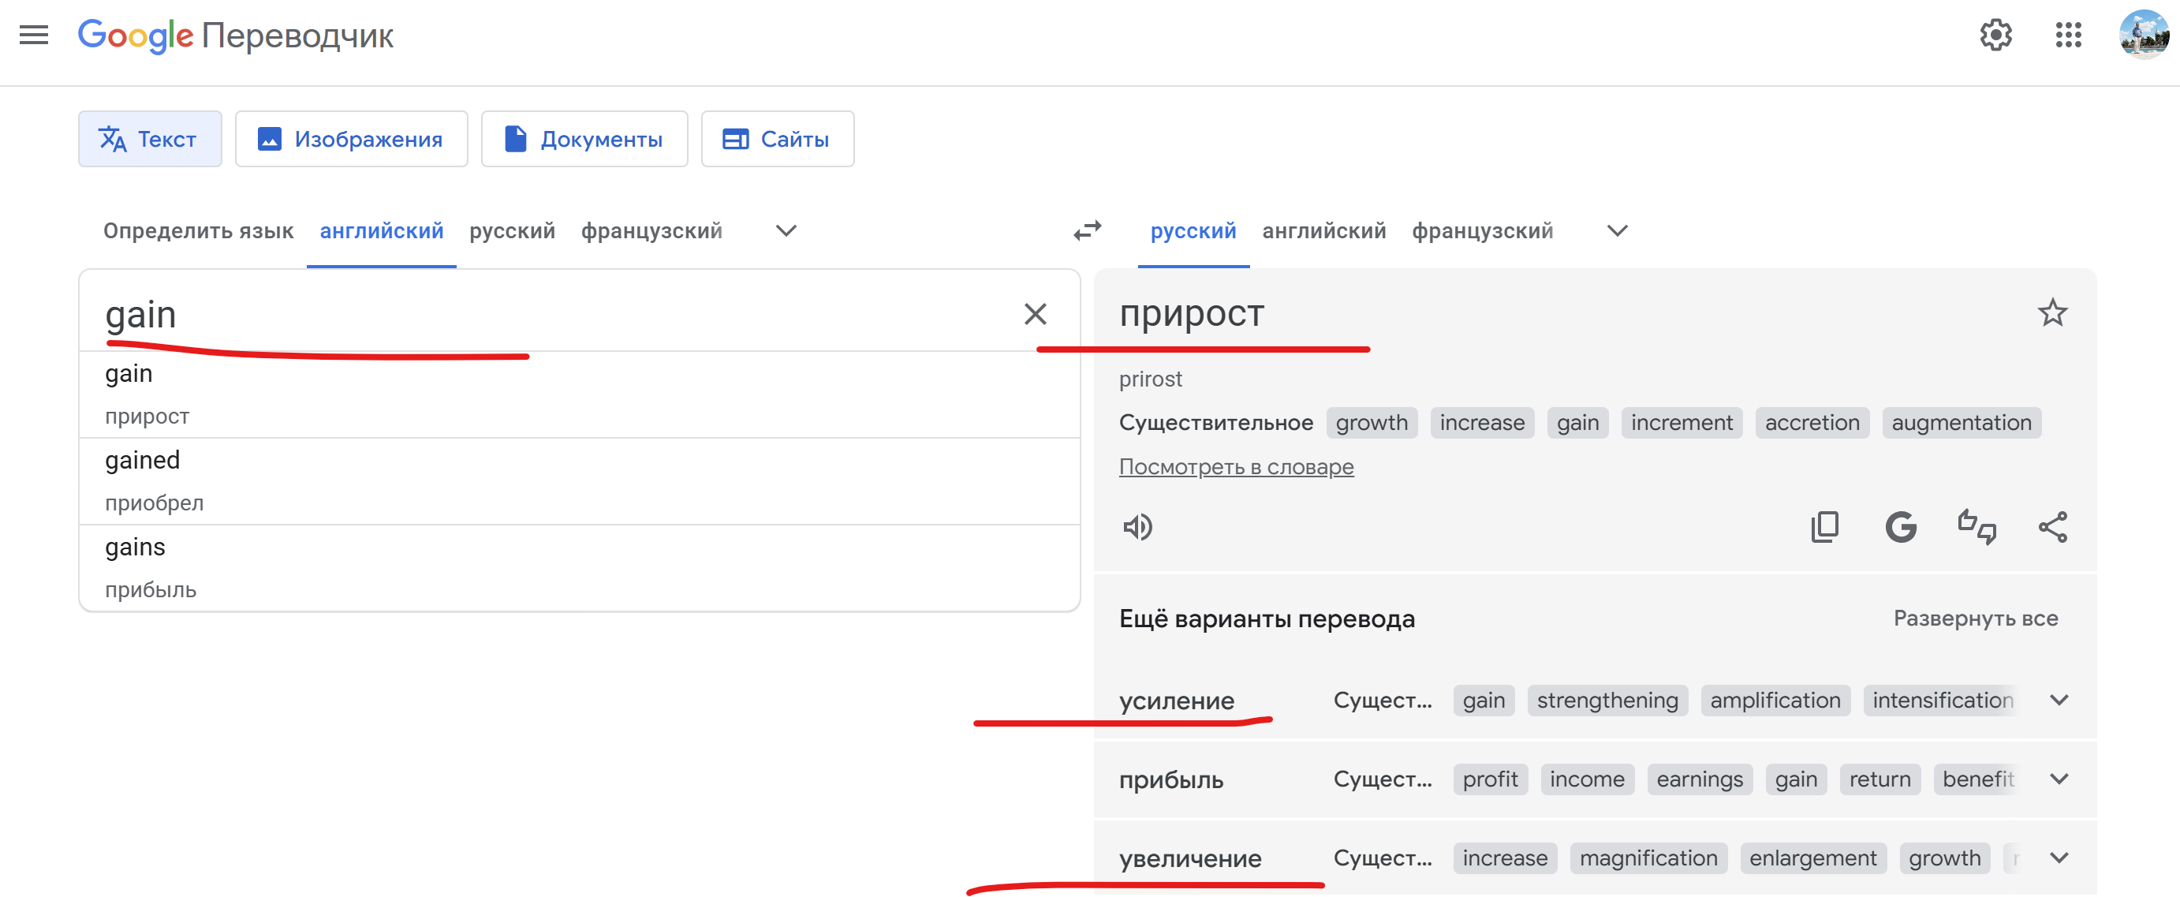Click the 'strengthening' chip
Image resolution: width=2180 pixels, height=897 pixels.
click(x=1607, y=700)
